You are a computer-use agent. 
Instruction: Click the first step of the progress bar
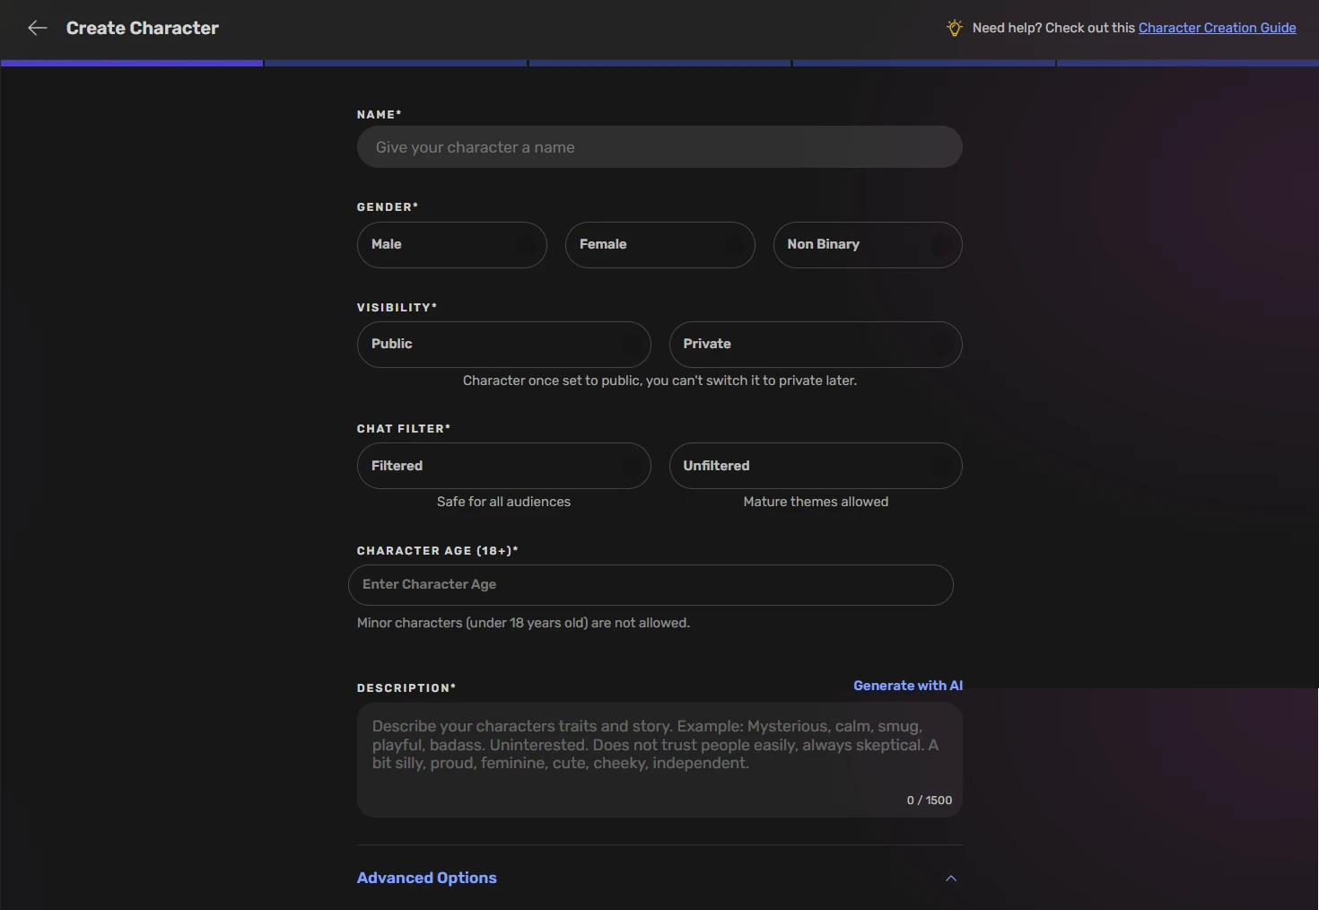click(131, 62)
